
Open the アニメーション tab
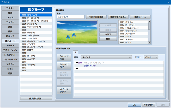point(10,50)
